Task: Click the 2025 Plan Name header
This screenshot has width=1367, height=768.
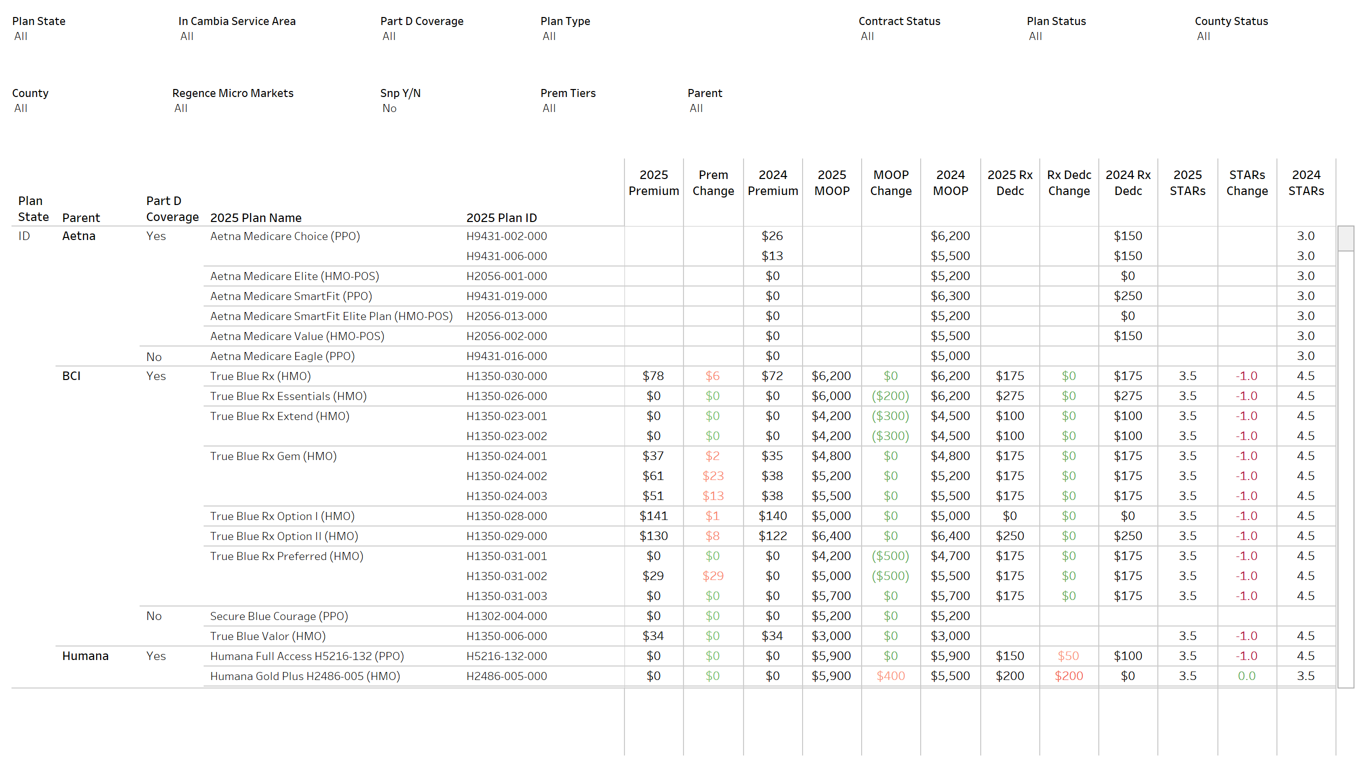Action: coord(256,217)
